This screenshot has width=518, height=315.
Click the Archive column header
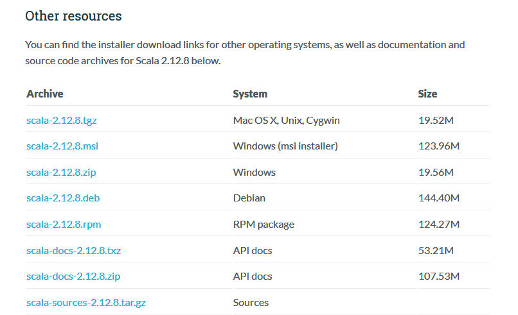45,94
